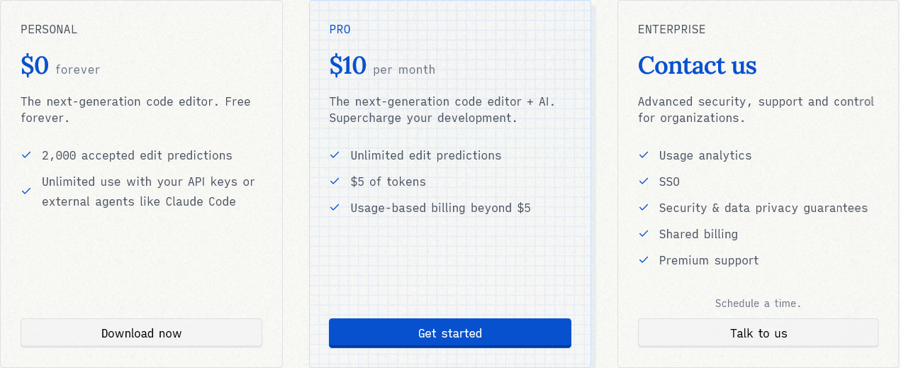Click the checkmark next to Premium support
Screen dimensions: 901x368
tap(644, 260)
